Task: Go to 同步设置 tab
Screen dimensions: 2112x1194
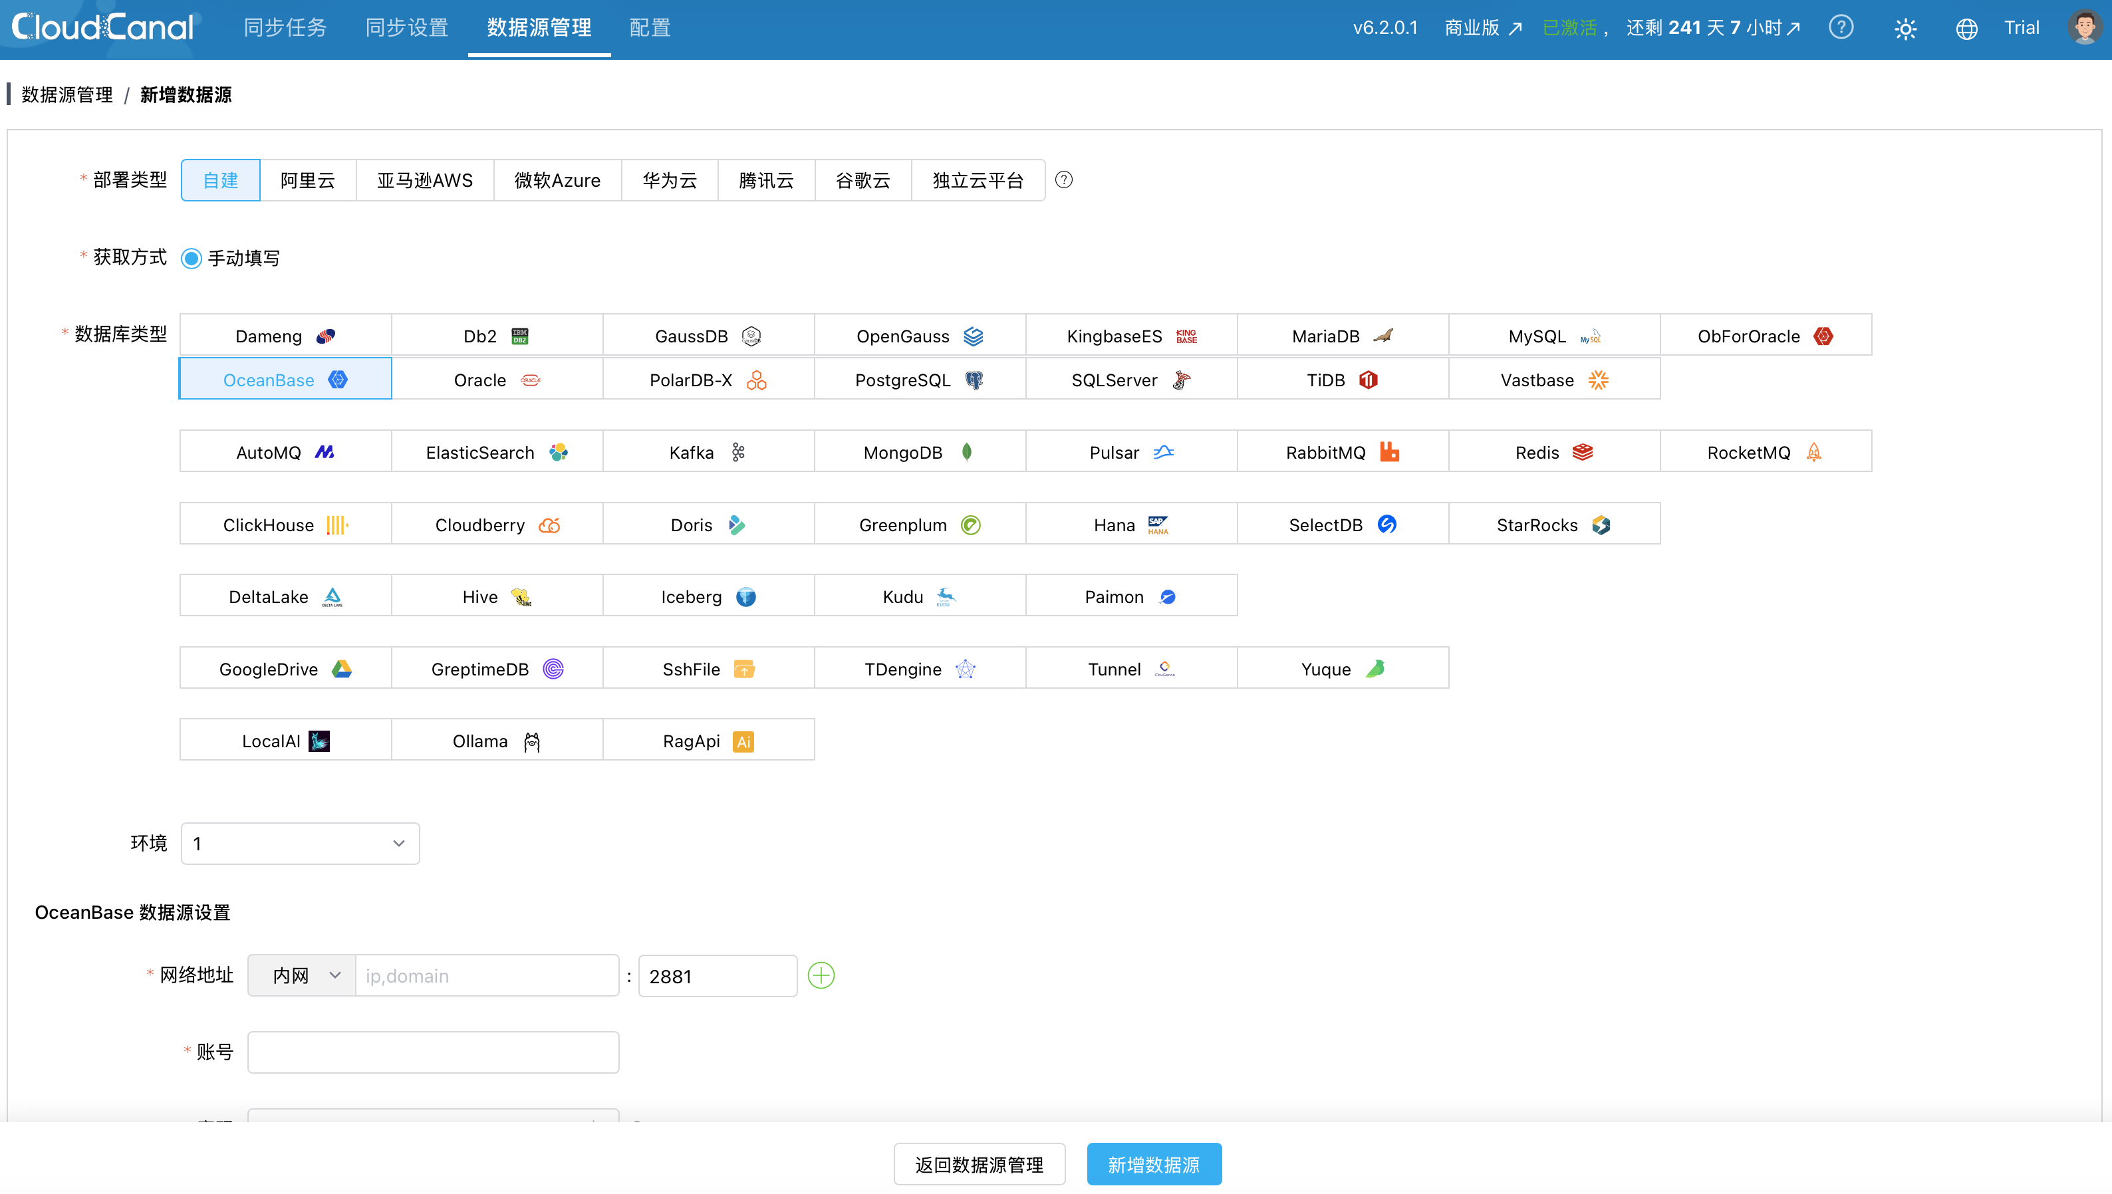Action: pyautogui.click(x=407, y=28)
